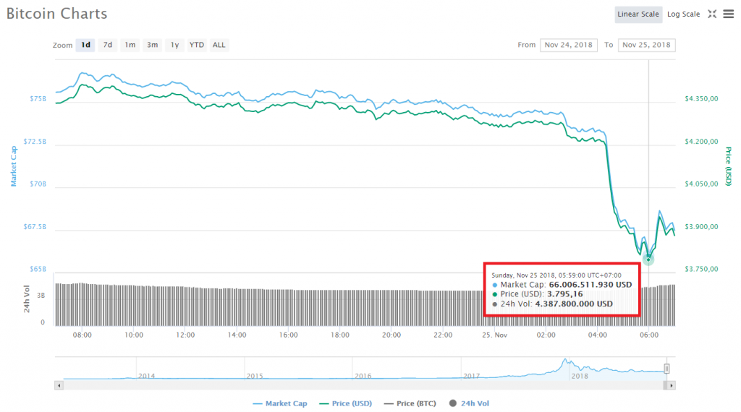Switch to Log Scale
This screenshot has width=741, height=412.
tap(683, 14)
